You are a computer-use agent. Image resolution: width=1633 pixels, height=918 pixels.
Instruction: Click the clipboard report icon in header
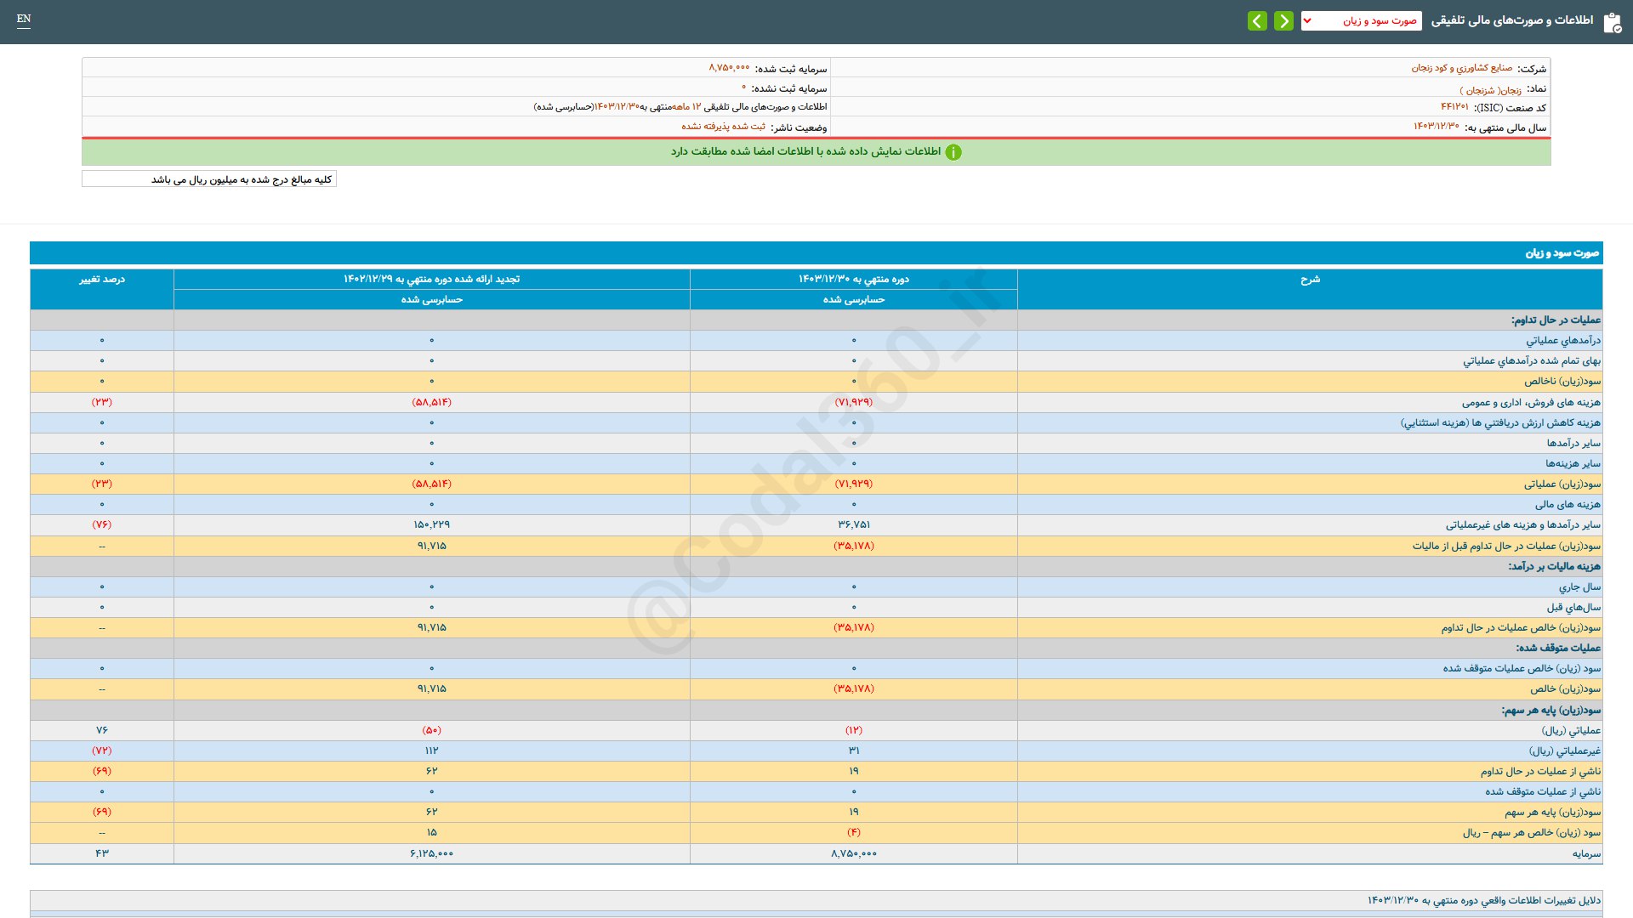pyautogui.click(x=1612, y=22)
